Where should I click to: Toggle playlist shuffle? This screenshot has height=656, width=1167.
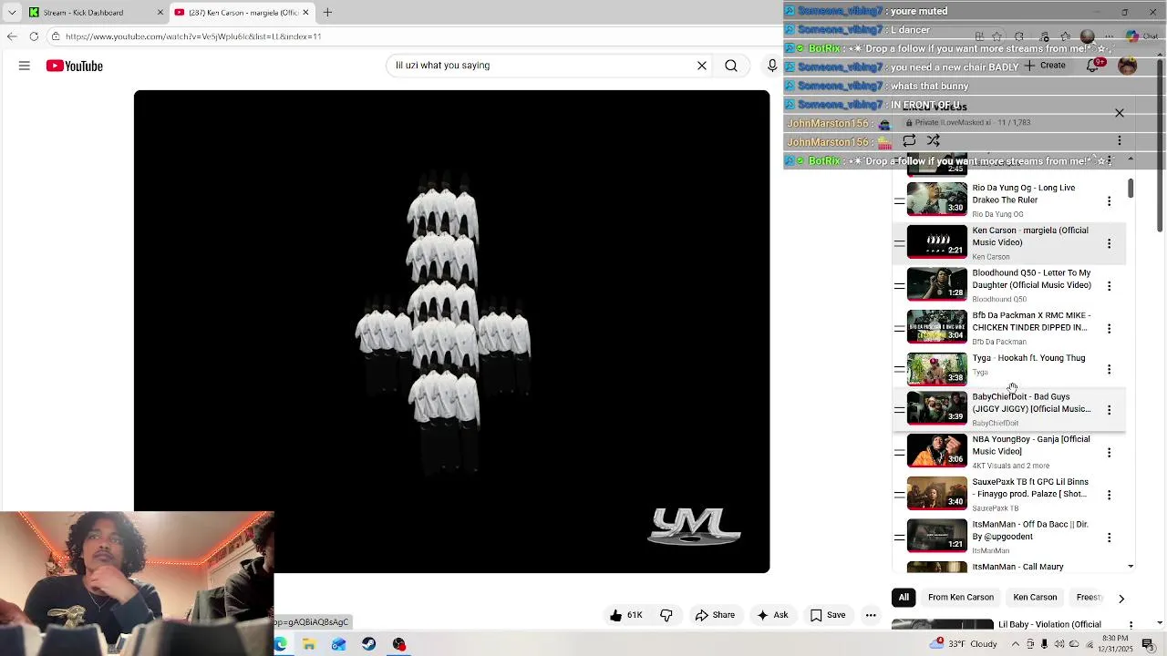click(934, 141)
